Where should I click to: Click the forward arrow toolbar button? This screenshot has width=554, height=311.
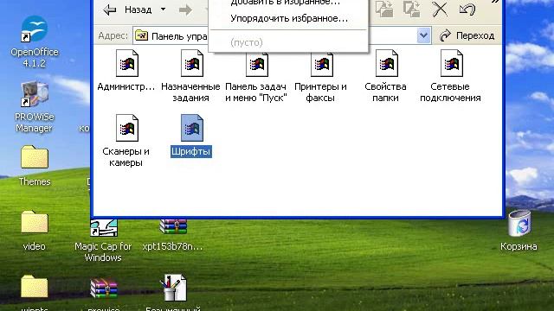(185, 10)
